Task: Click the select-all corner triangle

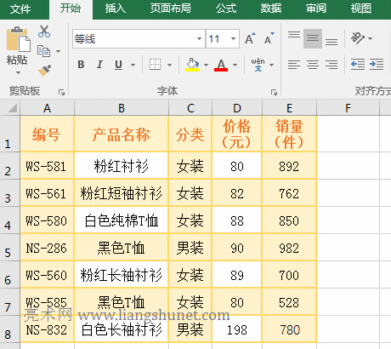Action: pos(12,108)
